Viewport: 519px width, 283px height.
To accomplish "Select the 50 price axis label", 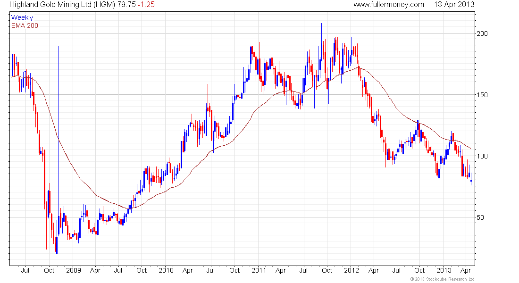I will click(x=480, y=217).
